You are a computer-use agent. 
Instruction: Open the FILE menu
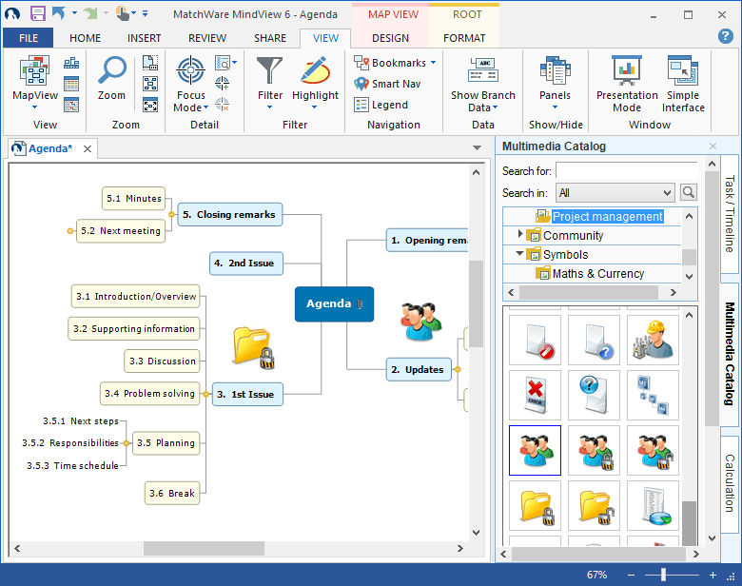coord(29,38)
